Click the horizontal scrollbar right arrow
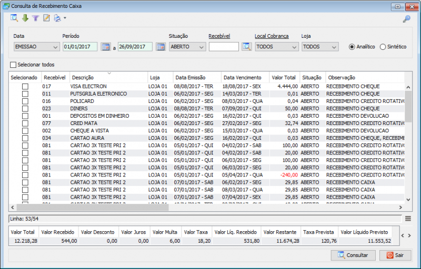 pos(400,208)
